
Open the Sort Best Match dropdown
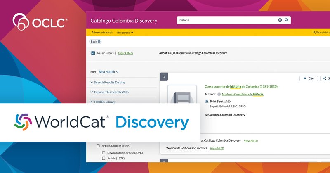pyautogui.click(x=108, y=72)
